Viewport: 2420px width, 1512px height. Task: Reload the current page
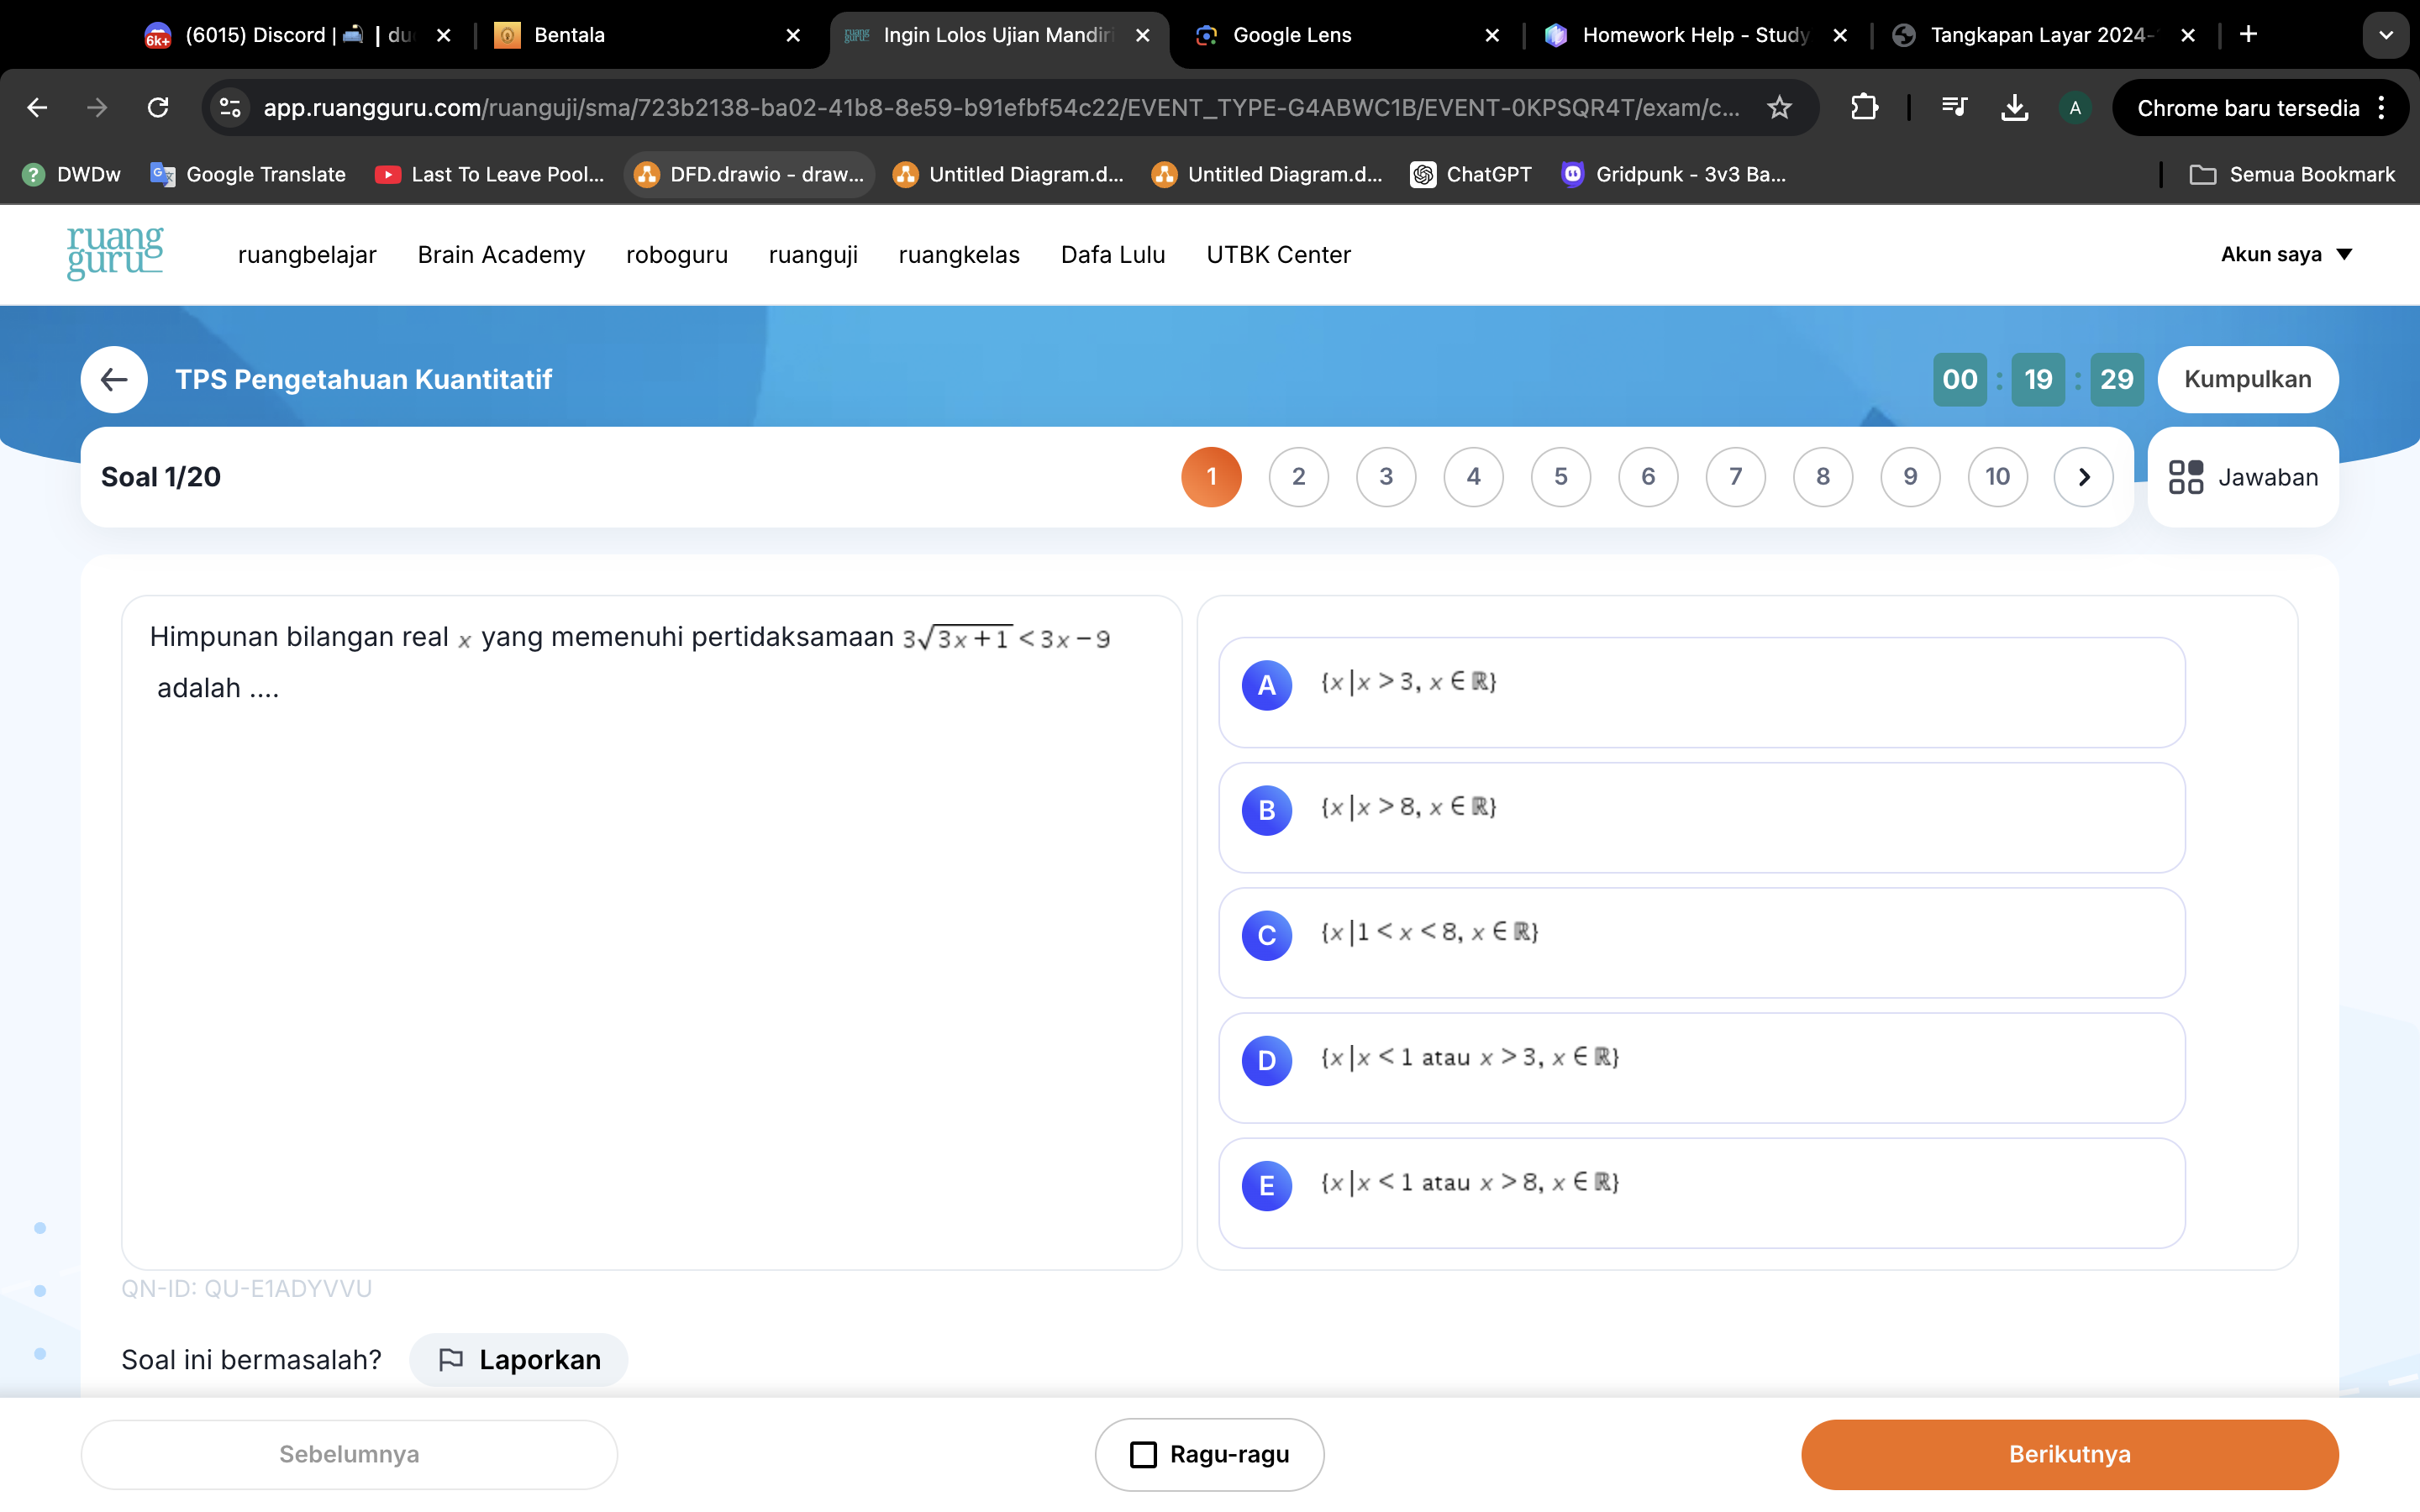158,107
